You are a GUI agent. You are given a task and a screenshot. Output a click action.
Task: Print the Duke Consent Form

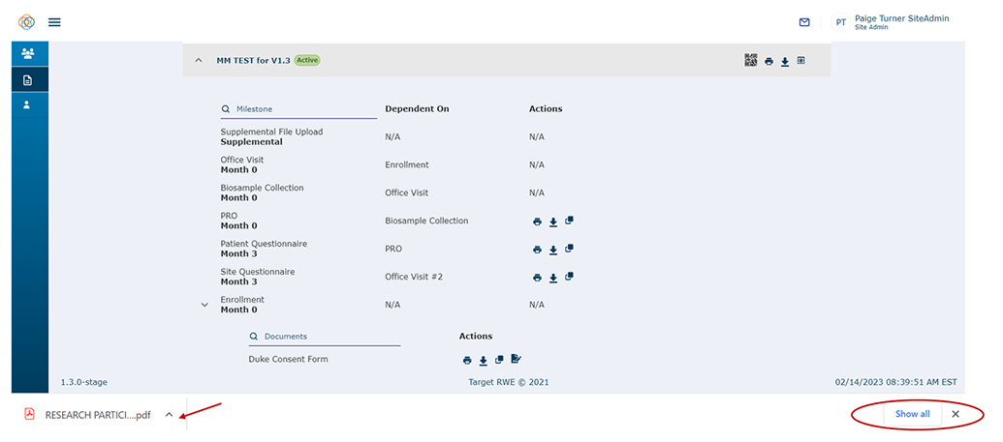(467, 361)
